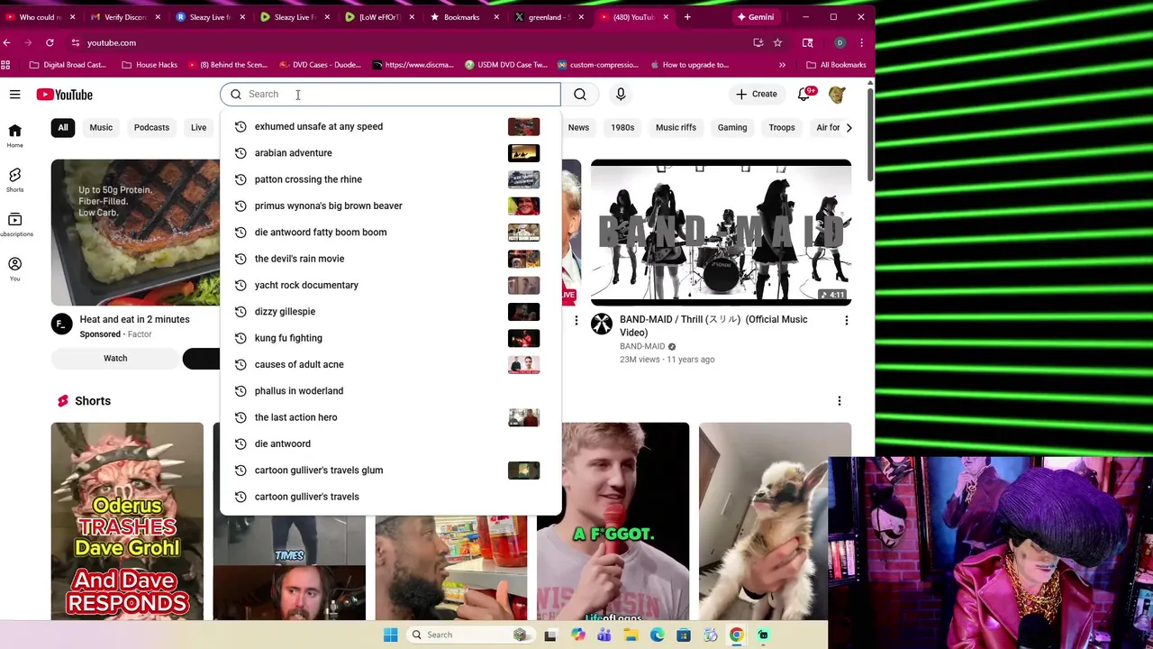The width and height of the screenshot is (1153, 649).
Task: Open Microsoft Store from taskbar
Action: pos(684,635)
